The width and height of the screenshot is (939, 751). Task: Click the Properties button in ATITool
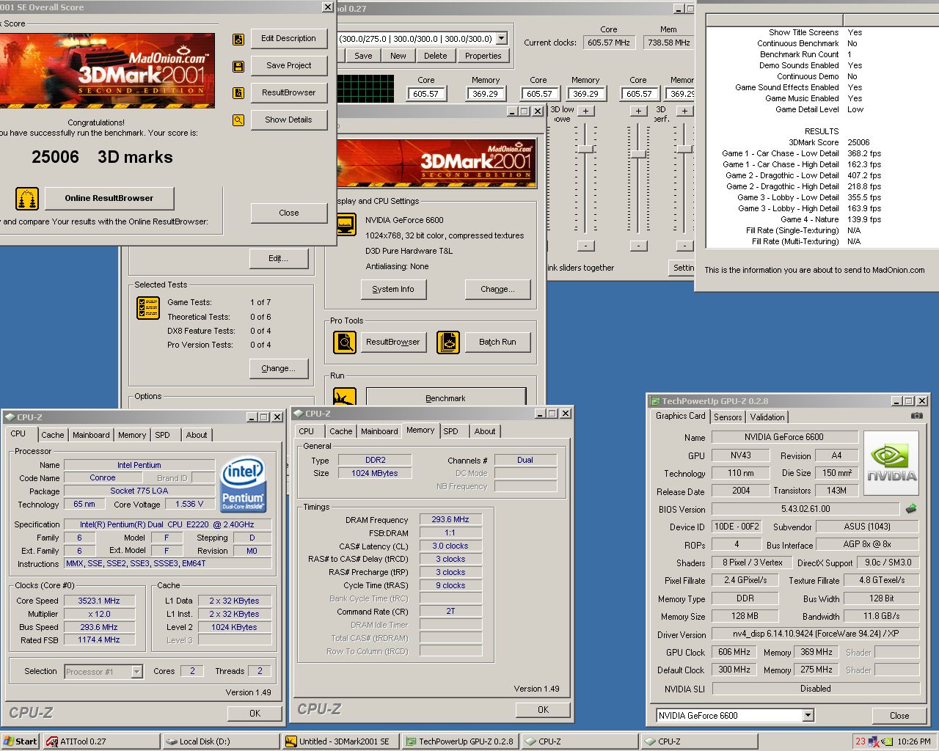483,56
